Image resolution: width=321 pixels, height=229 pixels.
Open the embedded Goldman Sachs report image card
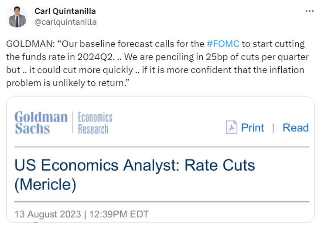point(160,159)
